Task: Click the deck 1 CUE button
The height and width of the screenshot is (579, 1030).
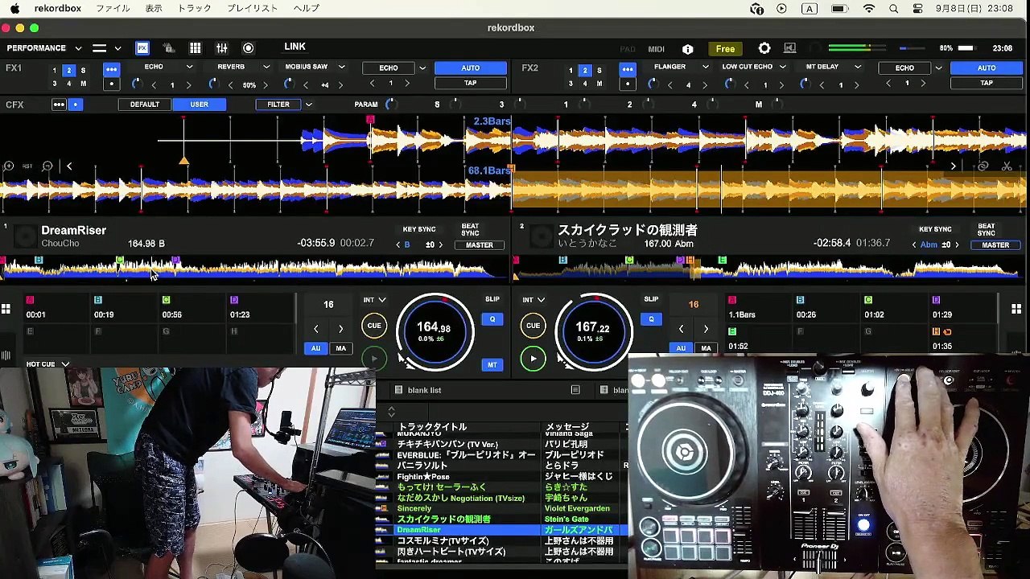Action: [x=374, y=326]
